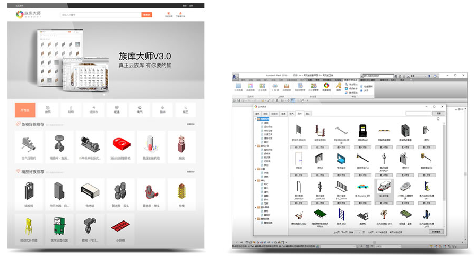Screen dimensions: 476x258
Task: Open the 暖通 category tile on website
Action: coord(117,110)
